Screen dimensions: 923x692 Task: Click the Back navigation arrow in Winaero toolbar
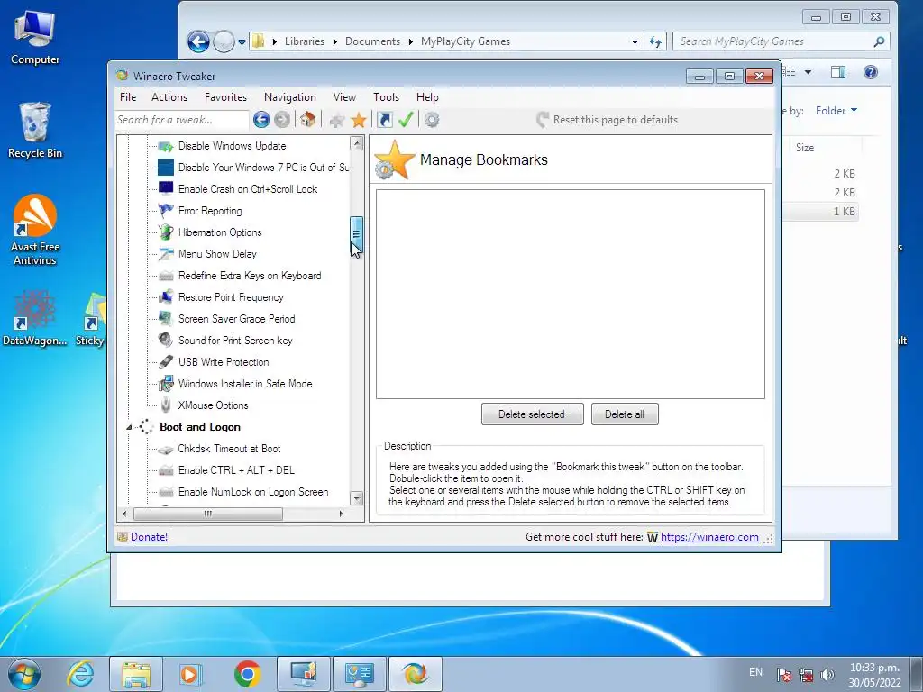click(261, 120)
